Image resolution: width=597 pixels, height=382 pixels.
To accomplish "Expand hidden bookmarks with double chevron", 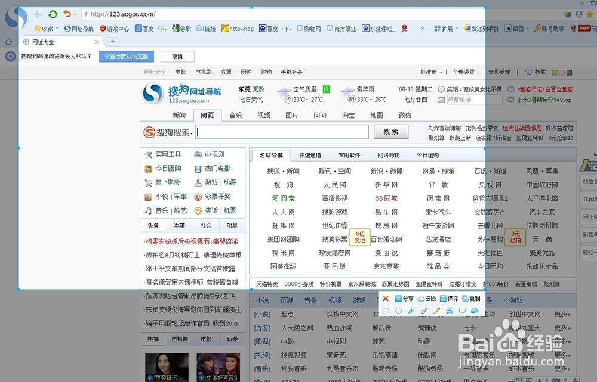I will tap(422, 29).
